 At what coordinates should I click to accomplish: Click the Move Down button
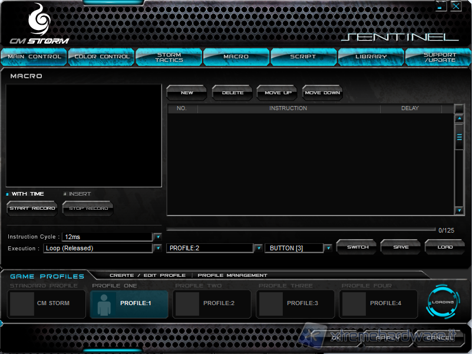(322, 92)
